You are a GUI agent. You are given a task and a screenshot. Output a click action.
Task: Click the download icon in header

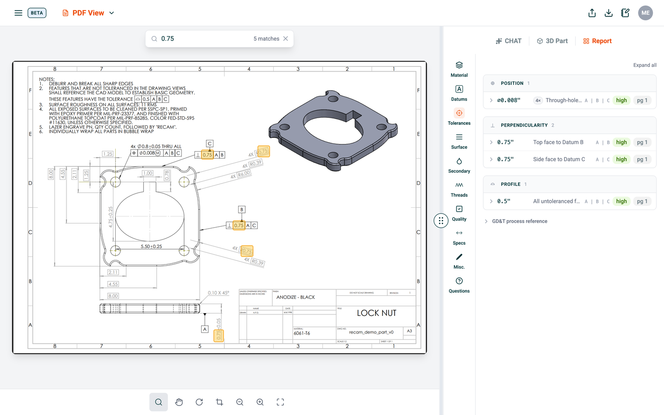point(609,13)
